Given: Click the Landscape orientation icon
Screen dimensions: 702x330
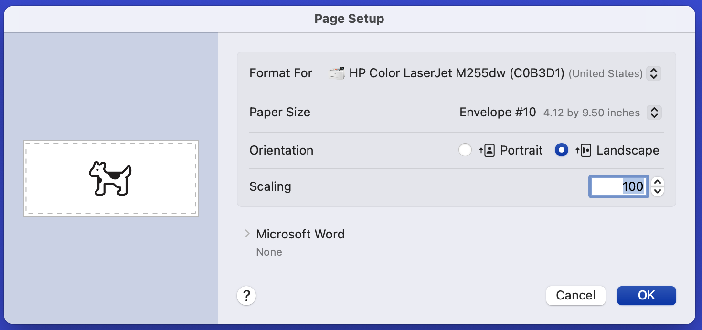Looking at the screenshot, I should [x=583, y=150].
